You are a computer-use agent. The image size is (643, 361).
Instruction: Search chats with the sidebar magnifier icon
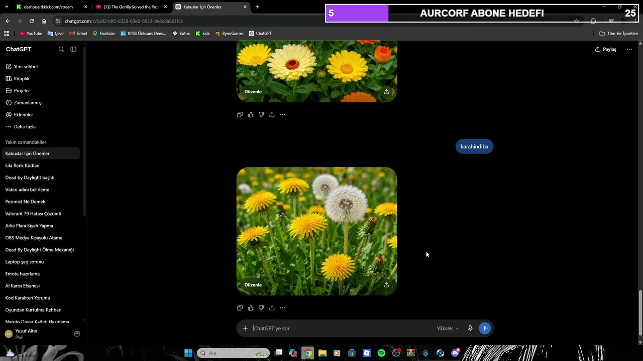61,49
